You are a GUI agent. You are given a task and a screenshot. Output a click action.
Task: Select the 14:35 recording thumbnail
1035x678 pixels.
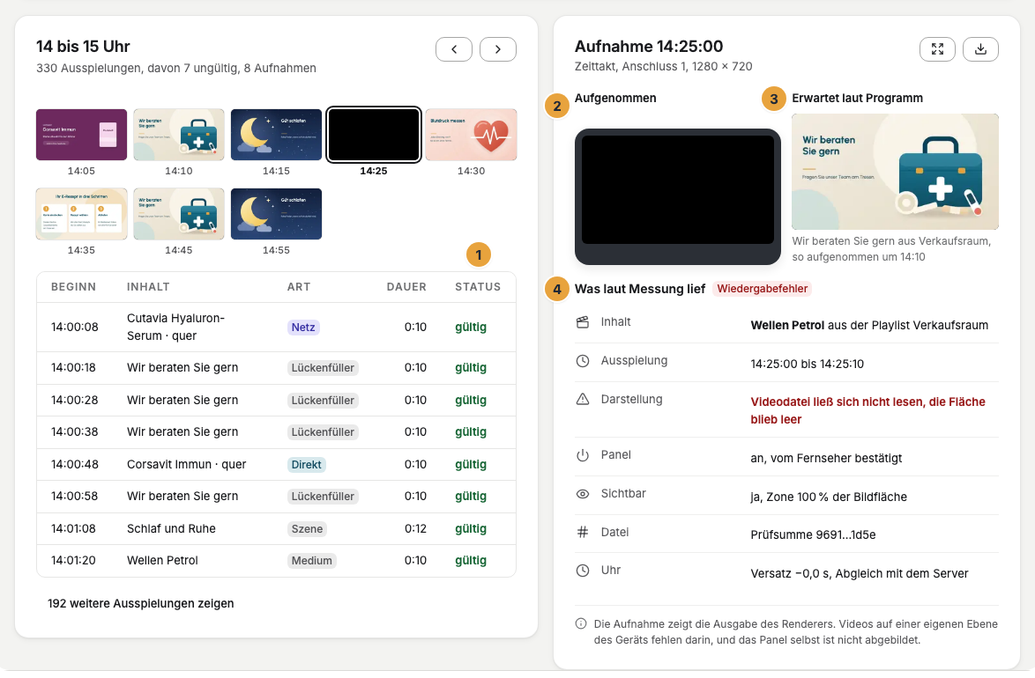[x=81, y=214]
